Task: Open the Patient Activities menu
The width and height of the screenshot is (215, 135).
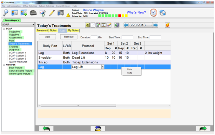Action: [46, 6]
